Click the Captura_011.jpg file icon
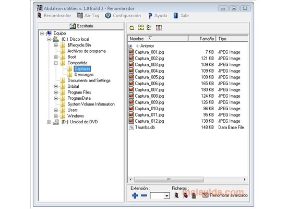287x209 pixels. coord(131,114)
